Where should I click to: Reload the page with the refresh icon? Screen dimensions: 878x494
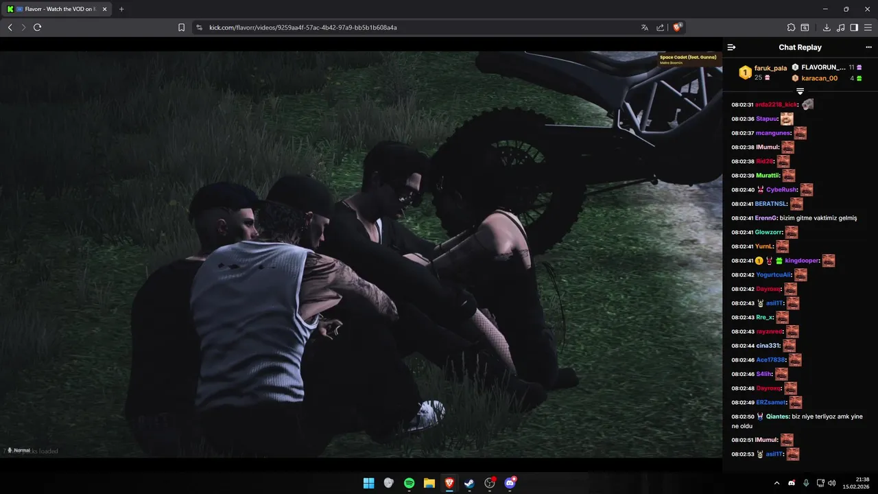coord(37,27)
